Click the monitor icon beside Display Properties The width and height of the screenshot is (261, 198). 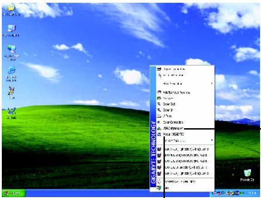point(159,69)
